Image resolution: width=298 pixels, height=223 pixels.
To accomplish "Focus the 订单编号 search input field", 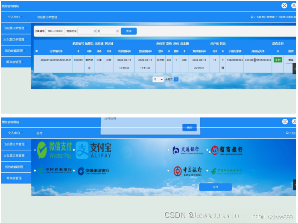I will coord(55,31).
